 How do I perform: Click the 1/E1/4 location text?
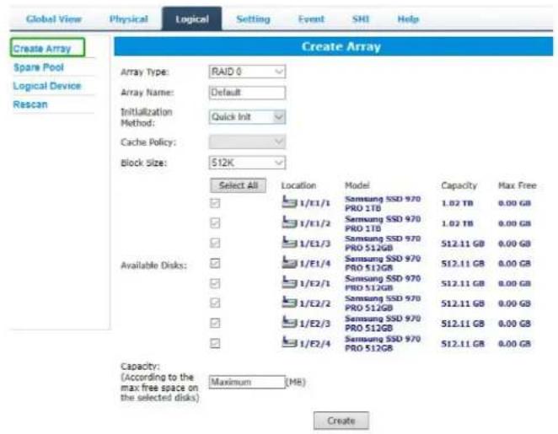point(315,264)
